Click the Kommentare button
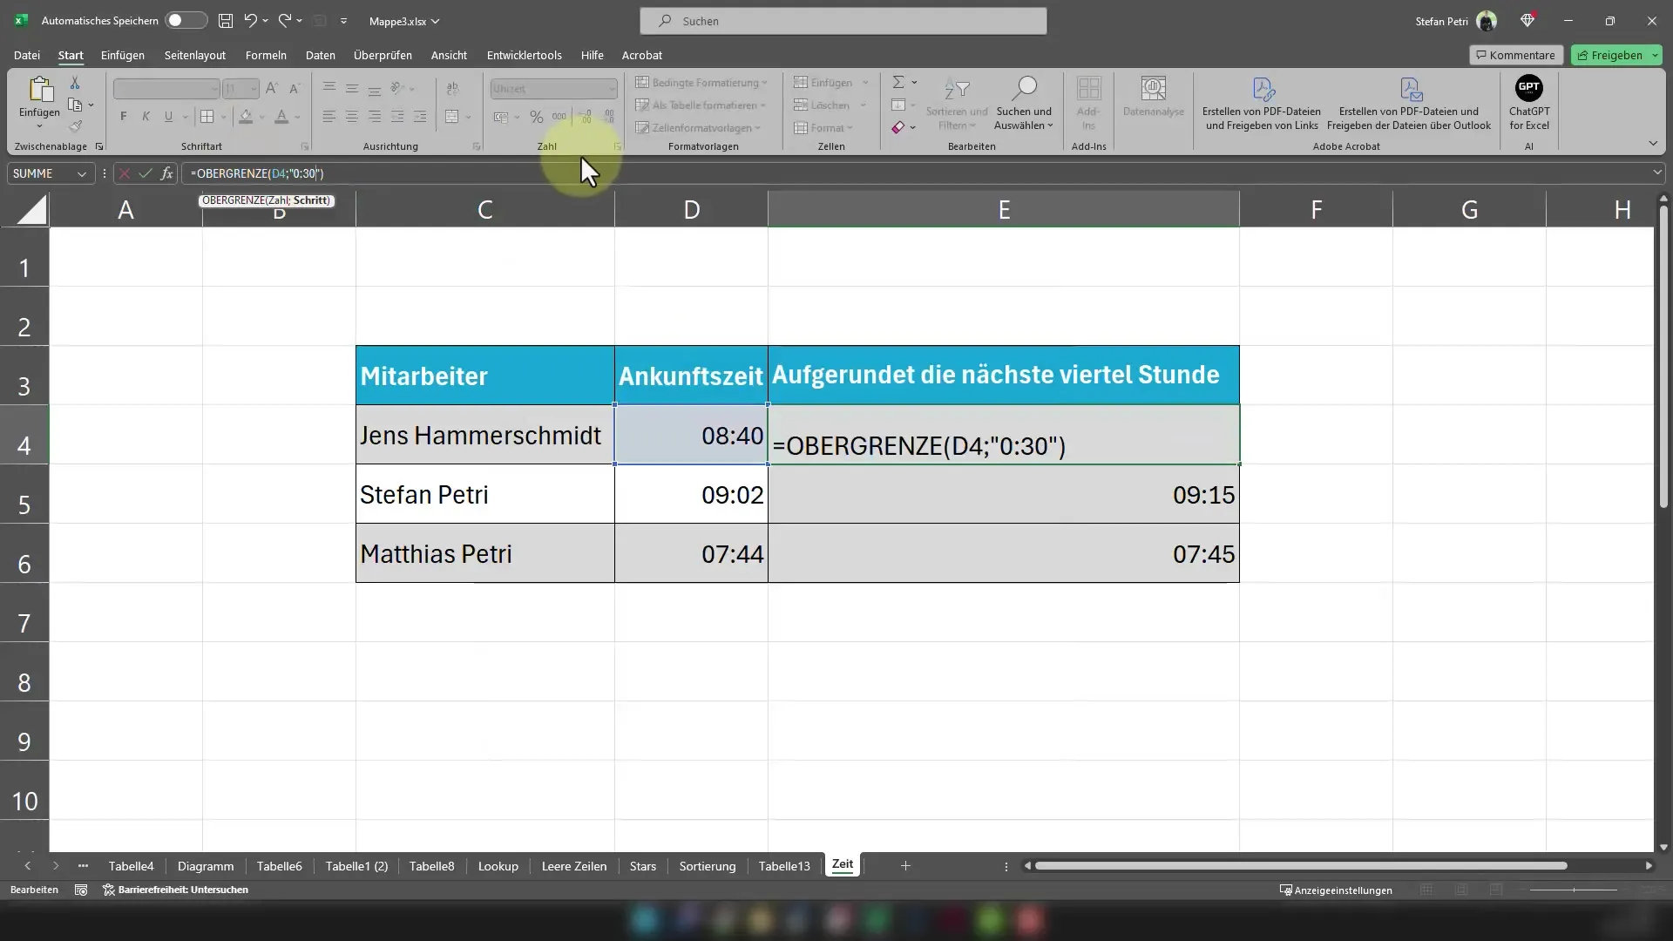This screenshot has height=941, width=1673. [1515, 55]
